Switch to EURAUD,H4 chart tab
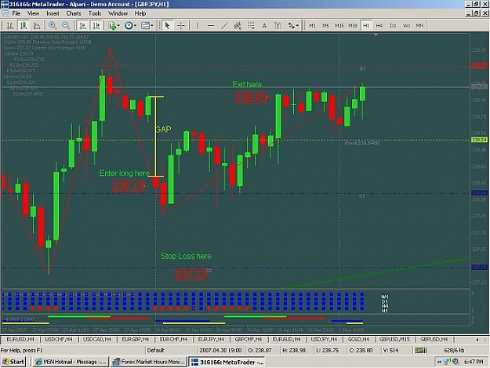 click(x=286, y=339)
